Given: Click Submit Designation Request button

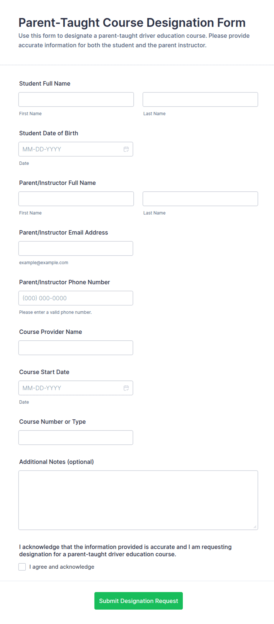Looking at the screenshot, I should pos(138,601).
